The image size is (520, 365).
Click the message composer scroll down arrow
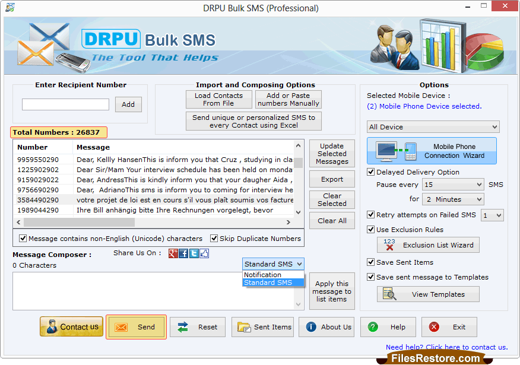click(x=298, y=304)
